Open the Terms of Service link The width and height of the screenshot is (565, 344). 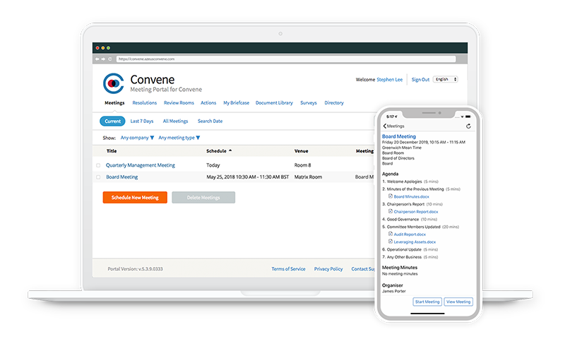coord(288,269)
